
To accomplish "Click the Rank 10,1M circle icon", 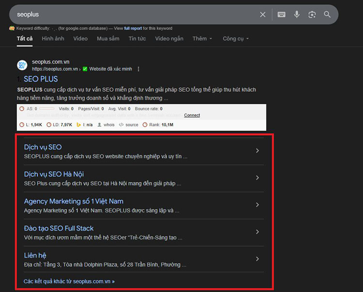I will coord(145,125).
